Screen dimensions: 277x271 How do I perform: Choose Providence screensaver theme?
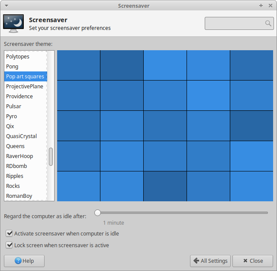pyautogui.click(x=26, y=96)
